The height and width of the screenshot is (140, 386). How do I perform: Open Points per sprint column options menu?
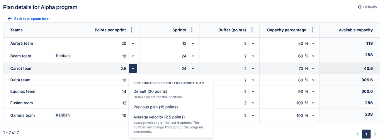pos(132,30)
